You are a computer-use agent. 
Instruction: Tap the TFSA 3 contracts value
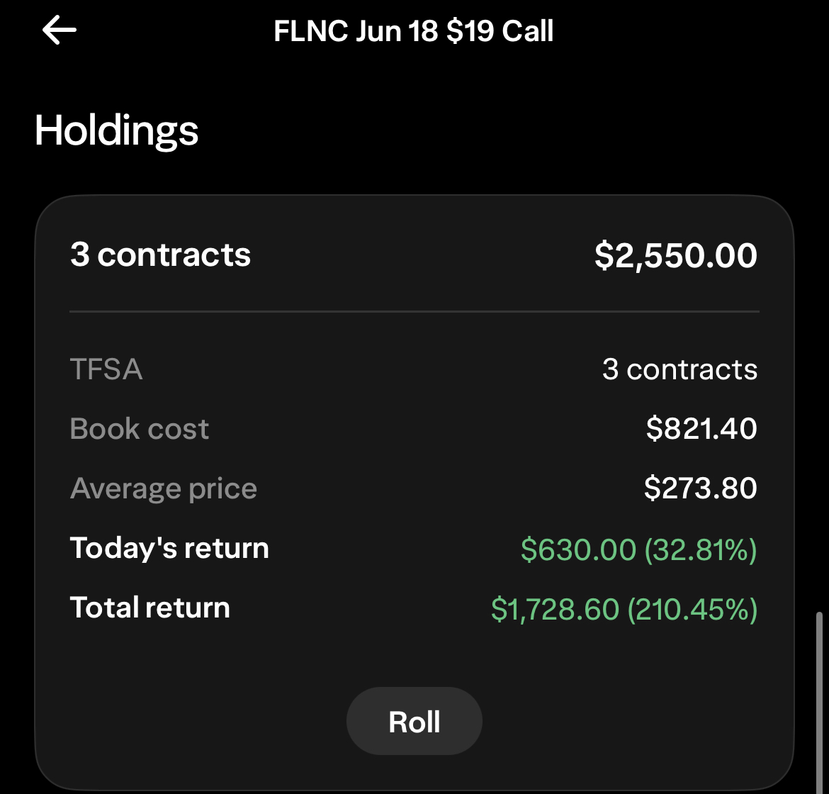(x=680, y=369)
